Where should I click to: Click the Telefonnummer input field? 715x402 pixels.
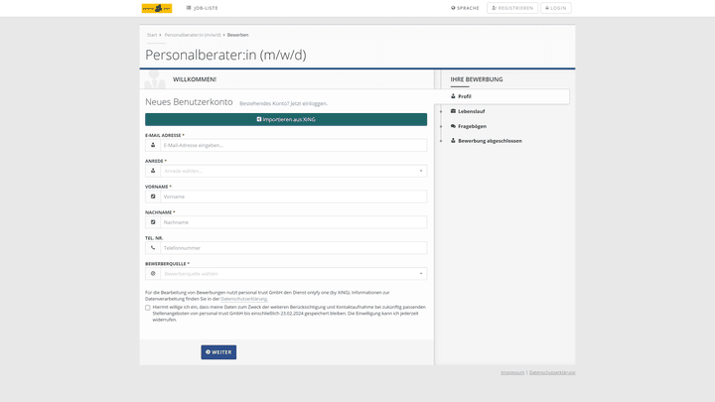pyautogui.click(x=294, y=248)
